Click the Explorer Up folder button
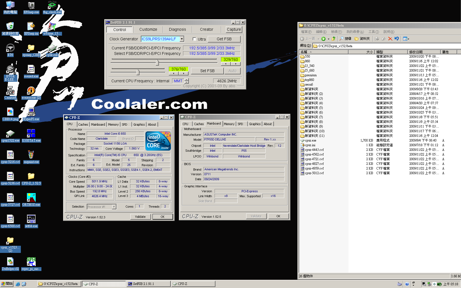This screenshot has height=288, width=461. pyautogui.click(x=333, y=39)
